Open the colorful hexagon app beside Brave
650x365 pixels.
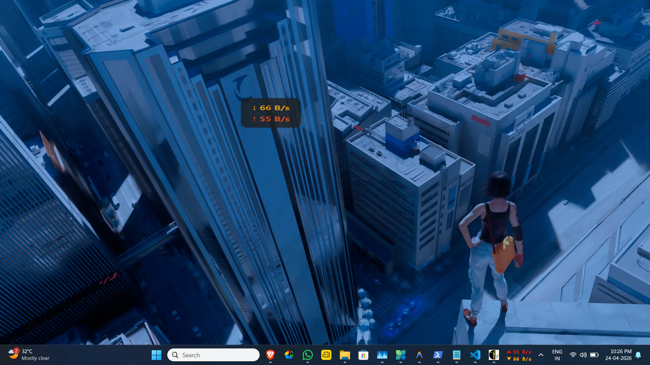coord(289,355)
